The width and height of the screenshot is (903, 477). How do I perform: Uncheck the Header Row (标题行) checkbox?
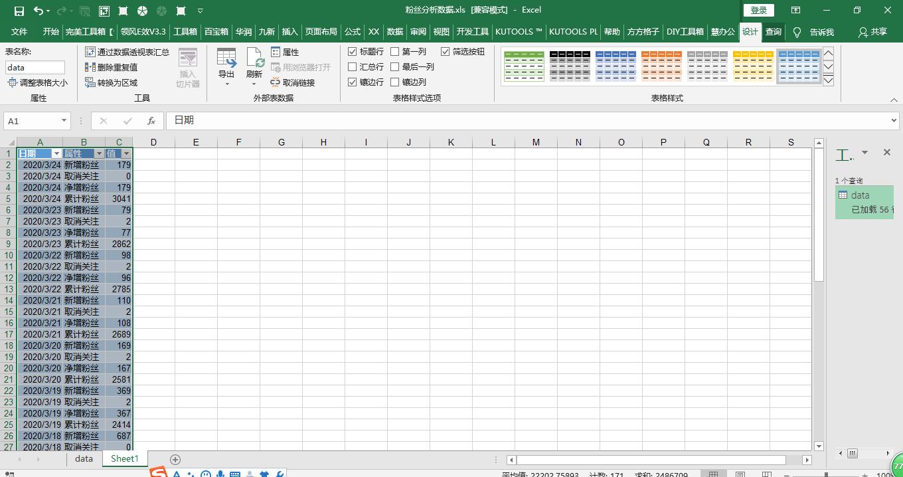[x=353, y=51]
